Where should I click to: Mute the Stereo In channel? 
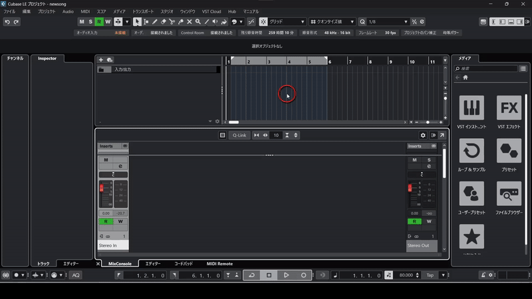(106, 159)
